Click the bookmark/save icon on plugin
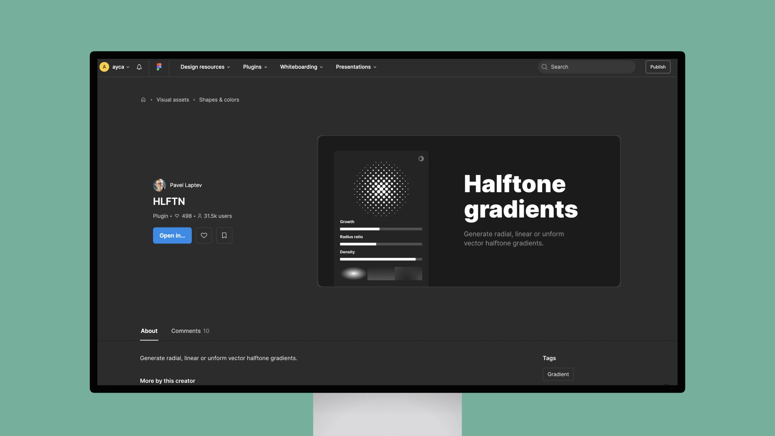Screen dimensions: 775x436 pos(224,235)
